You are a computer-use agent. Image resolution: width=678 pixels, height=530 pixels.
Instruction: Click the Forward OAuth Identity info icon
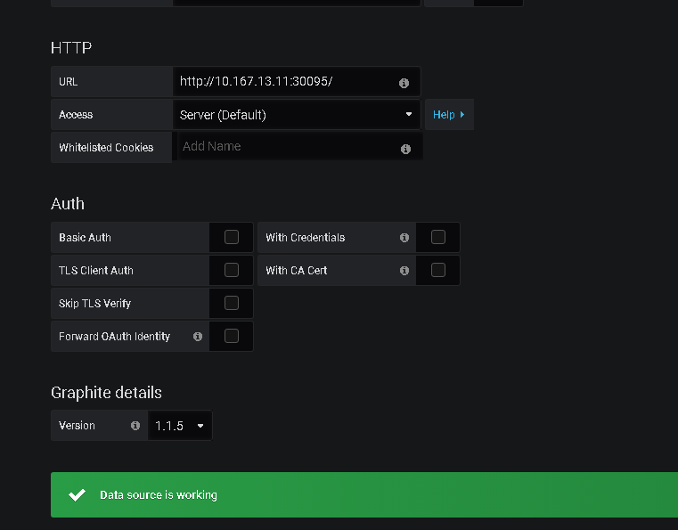(x=197, y=337)
